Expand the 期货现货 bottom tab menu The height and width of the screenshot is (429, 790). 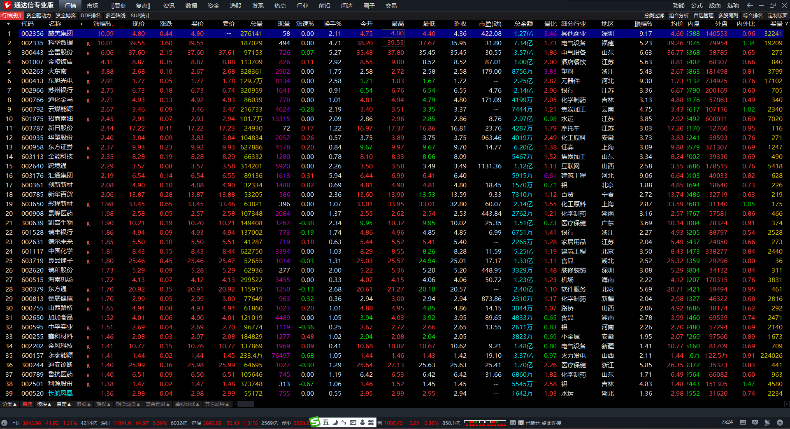[128, 404]
